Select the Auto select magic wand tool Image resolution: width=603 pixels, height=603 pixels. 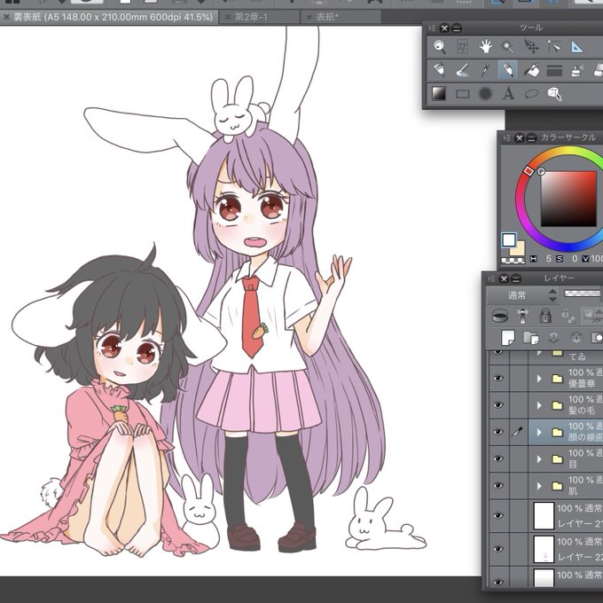[x=508, y=47]
